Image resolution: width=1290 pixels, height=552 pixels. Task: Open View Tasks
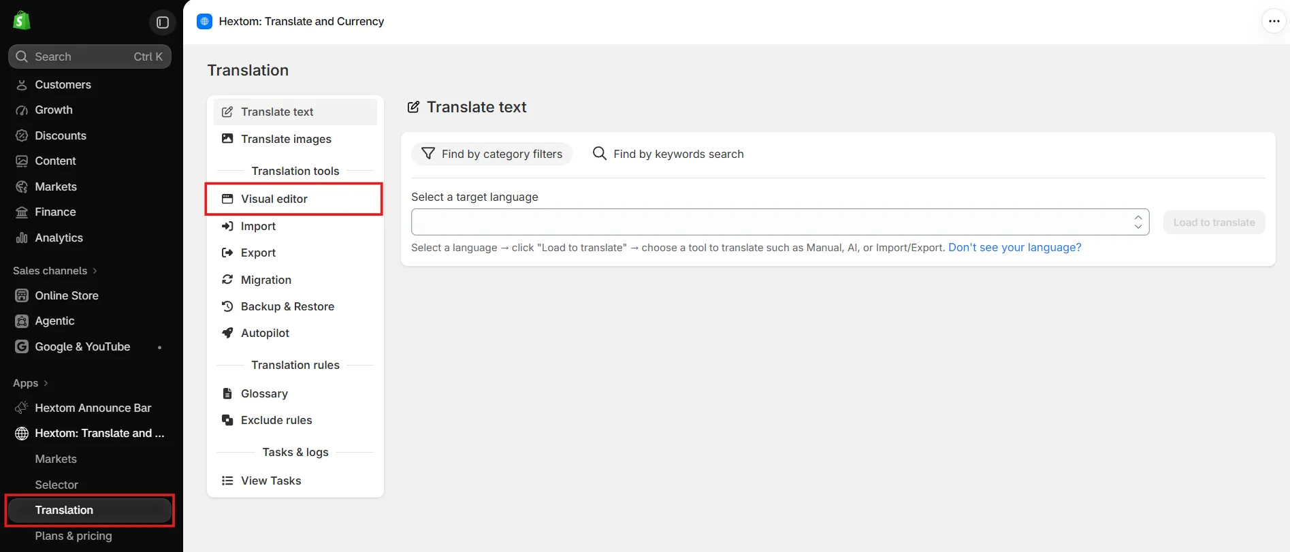pyautogui.click(x=295, y=481)
